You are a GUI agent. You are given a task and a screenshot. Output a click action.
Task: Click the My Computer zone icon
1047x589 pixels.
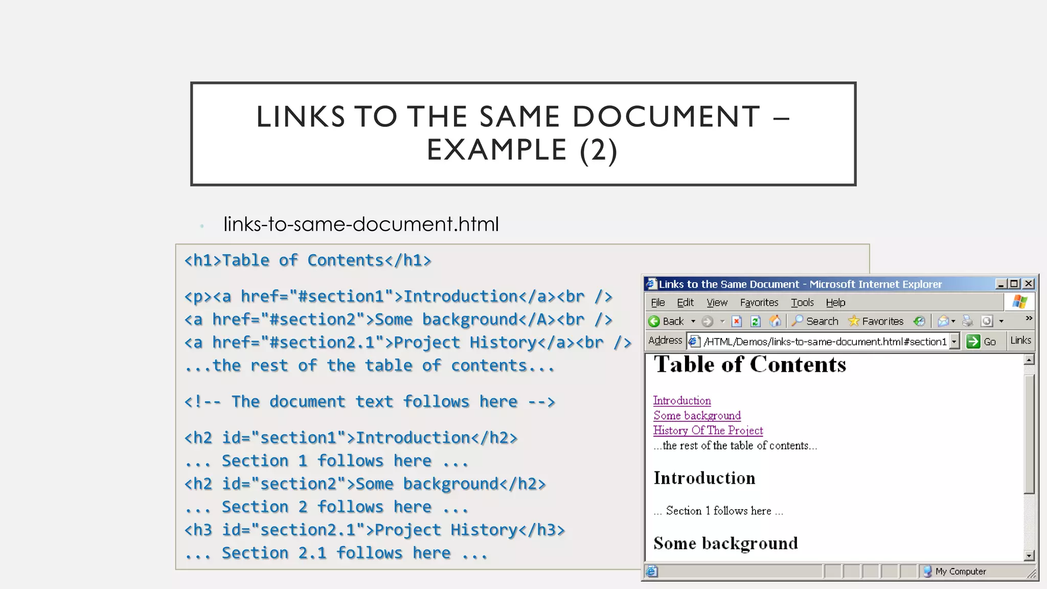pos(927,572)
